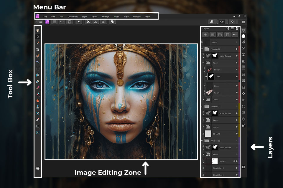Select the Move tool arrow in toolbox
Image resolution: width=283 pixels, height=188 pixels.
pos(38,37)
